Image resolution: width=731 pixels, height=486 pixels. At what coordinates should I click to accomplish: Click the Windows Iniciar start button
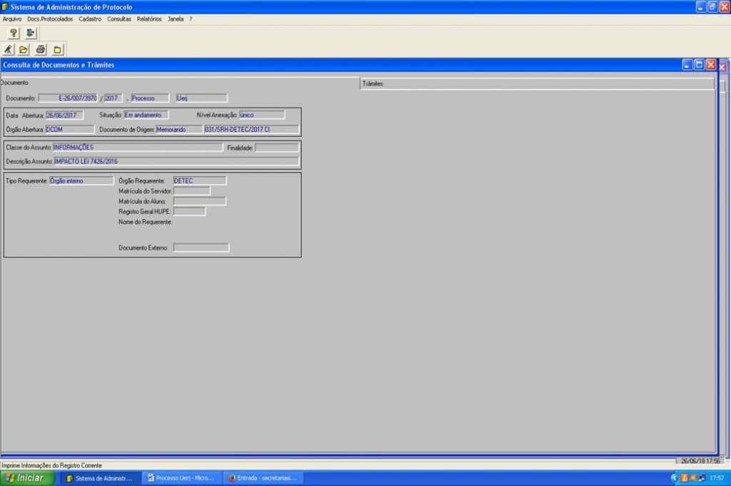[x=27, y=478]
